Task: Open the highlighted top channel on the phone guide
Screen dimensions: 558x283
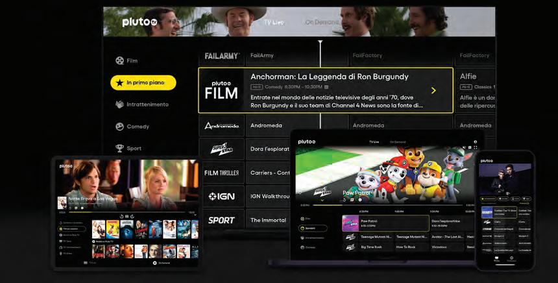Action: (498, 212)
